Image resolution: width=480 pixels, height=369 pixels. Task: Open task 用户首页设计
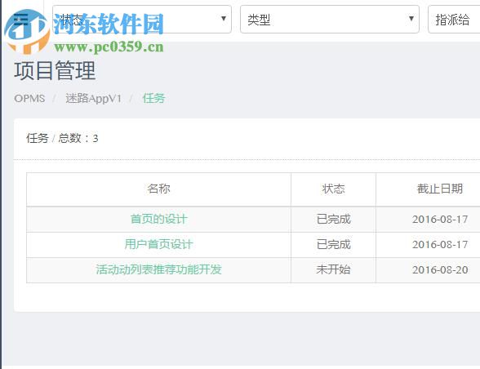pyautogui.click(x=158, y=244)
